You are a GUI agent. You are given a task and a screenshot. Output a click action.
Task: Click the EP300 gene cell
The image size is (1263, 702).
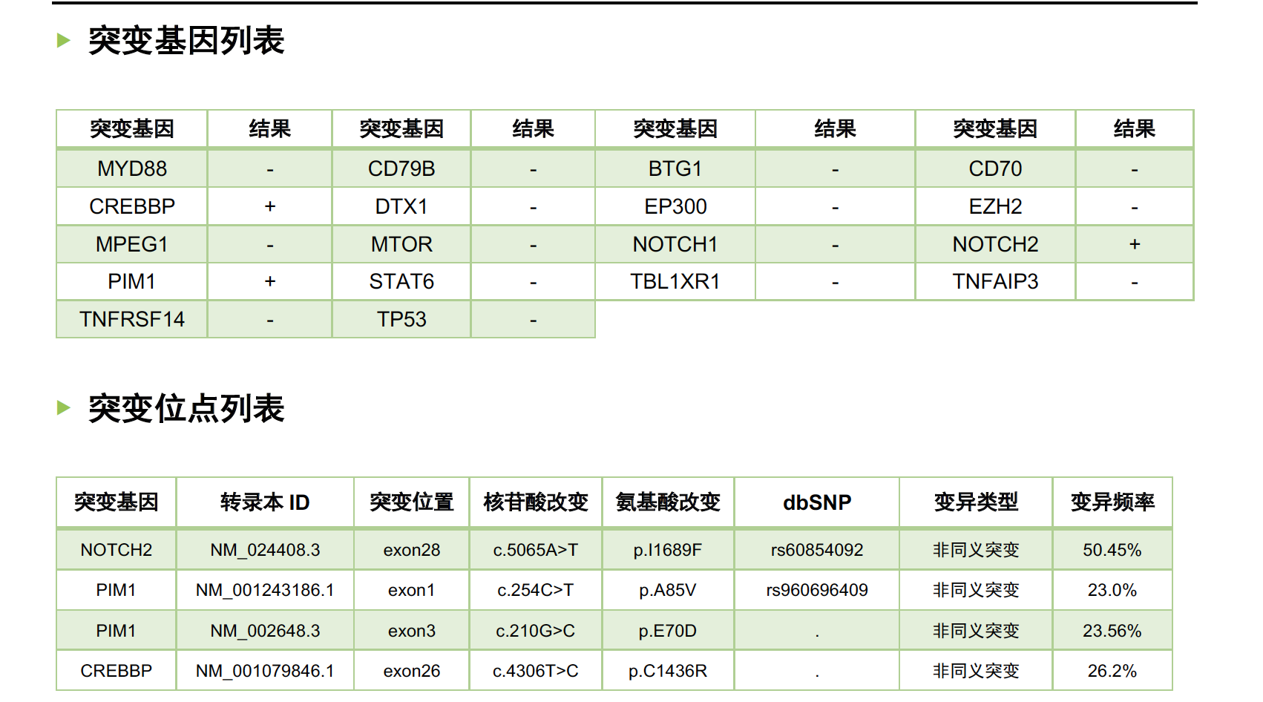tap(675, 206)
